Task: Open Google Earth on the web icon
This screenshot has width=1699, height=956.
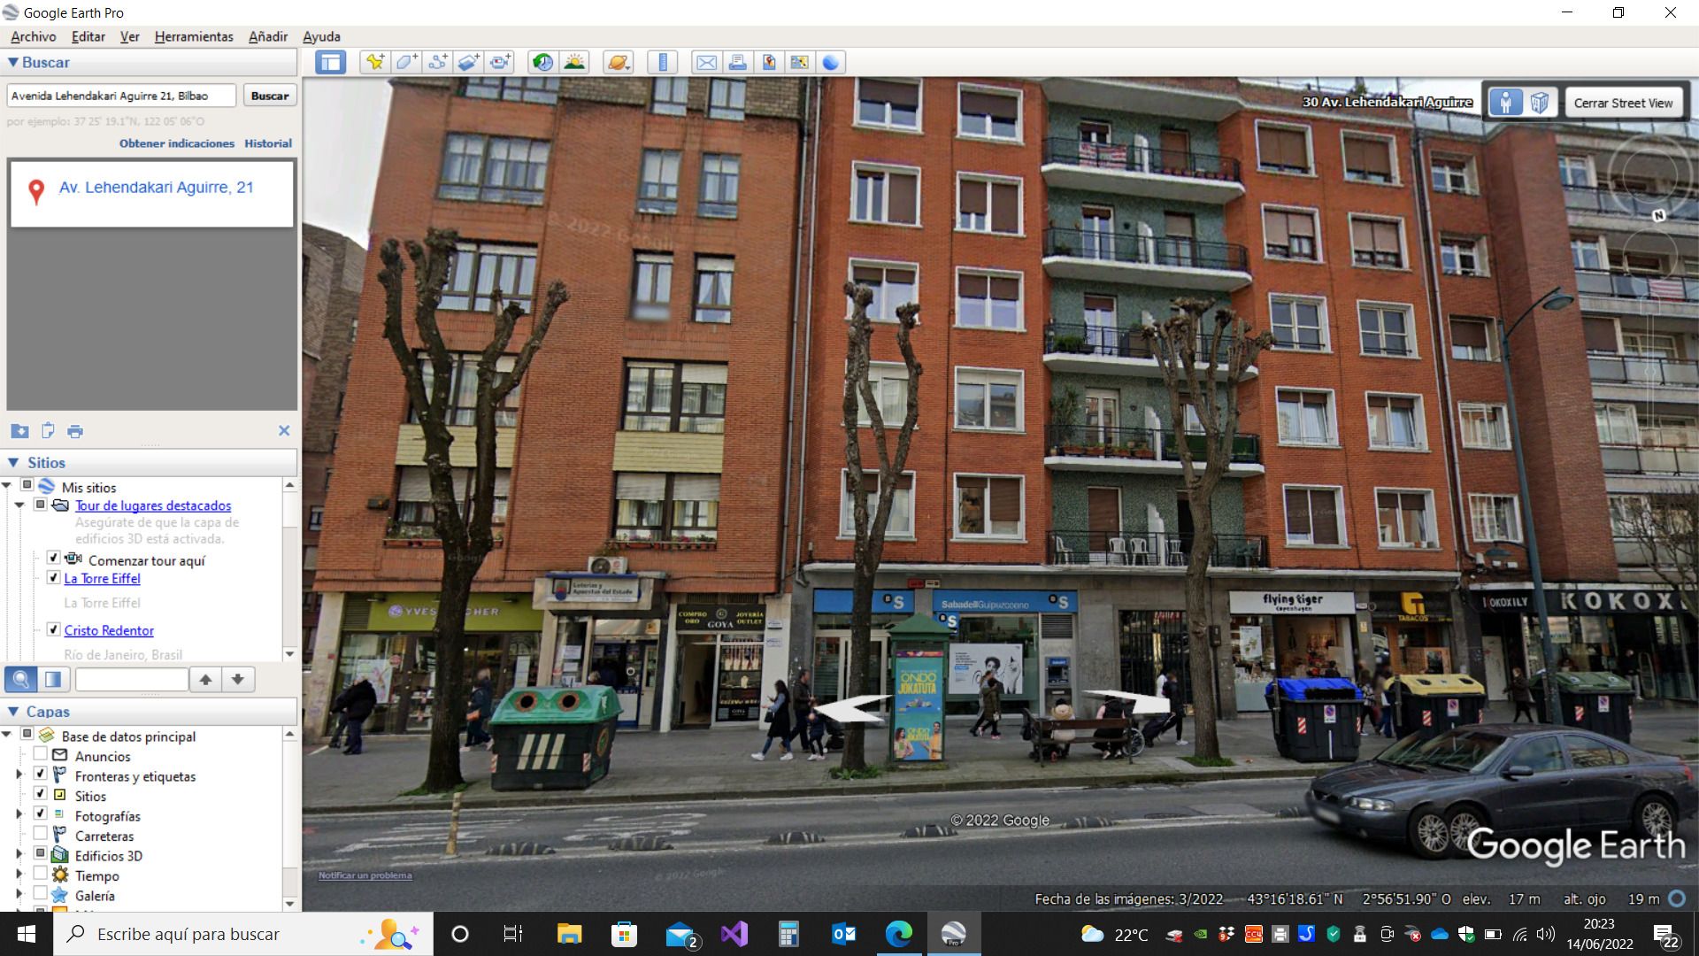Action: pos(830,62)
